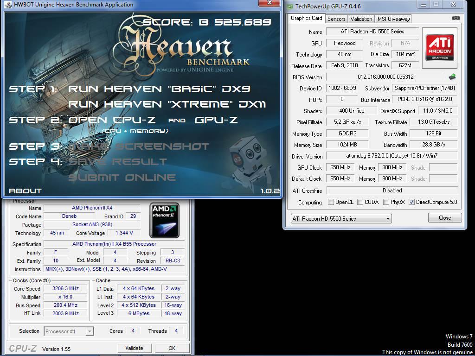This screenshot has width=475, height=356.
Task: Click the GPU Name field
Action: point(372,32)
